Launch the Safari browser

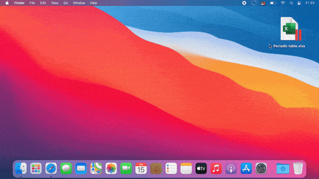pyautogui.click(x=51, y=168)
